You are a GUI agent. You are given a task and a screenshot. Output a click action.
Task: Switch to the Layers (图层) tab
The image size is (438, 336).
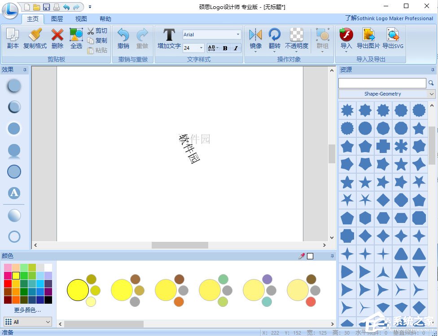[x=57, y=19]
